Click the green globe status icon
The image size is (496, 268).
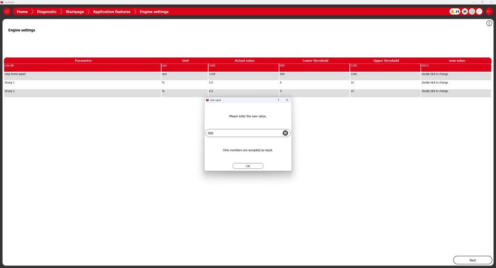click(x=472, y=11)
